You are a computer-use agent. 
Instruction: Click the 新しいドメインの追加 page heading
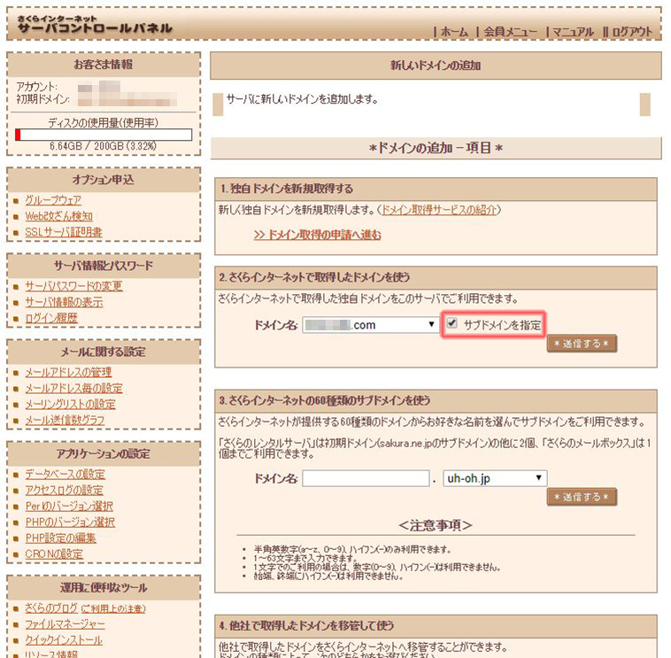coord(436,66)
